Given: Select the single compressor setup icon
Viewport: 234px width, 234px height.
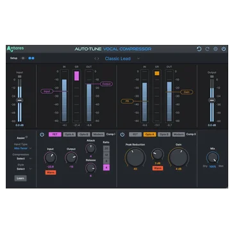Looking at the screenshot, I should pos(23,58).
